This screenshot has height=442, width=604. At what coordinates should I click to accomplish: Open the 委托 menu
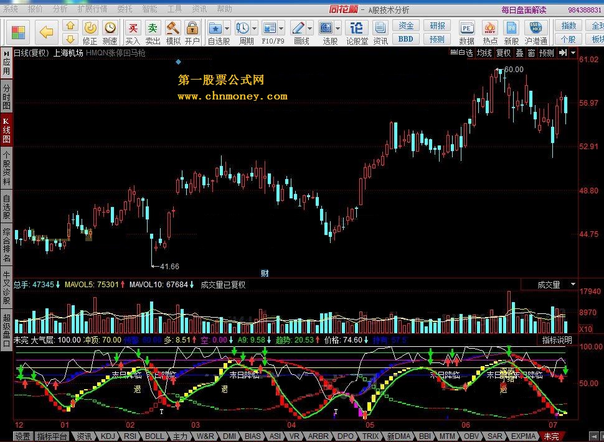pos(125,9)
